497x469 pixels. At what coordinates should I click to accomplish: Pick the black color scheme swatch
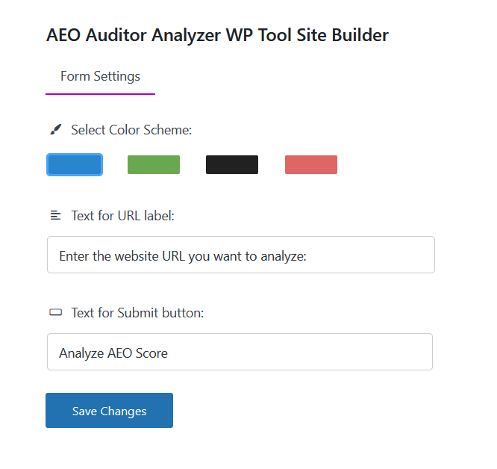click(x=232, y=164)
